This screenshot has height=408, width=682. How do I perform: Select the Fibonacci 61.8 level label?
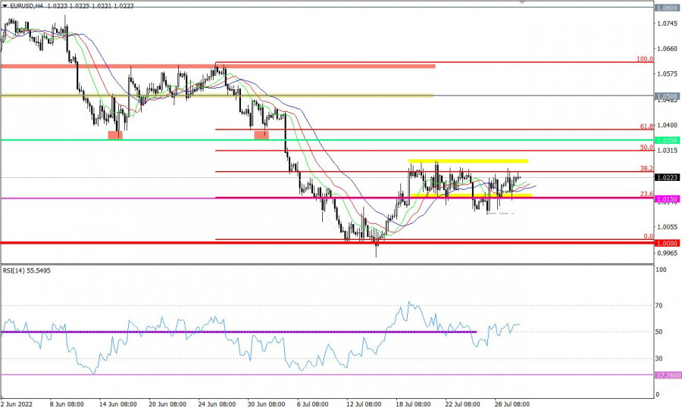(x=646, y=126)
